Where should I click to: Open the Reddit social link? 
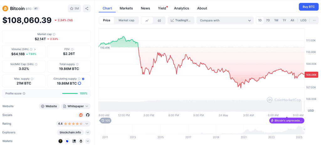[81, 115]
